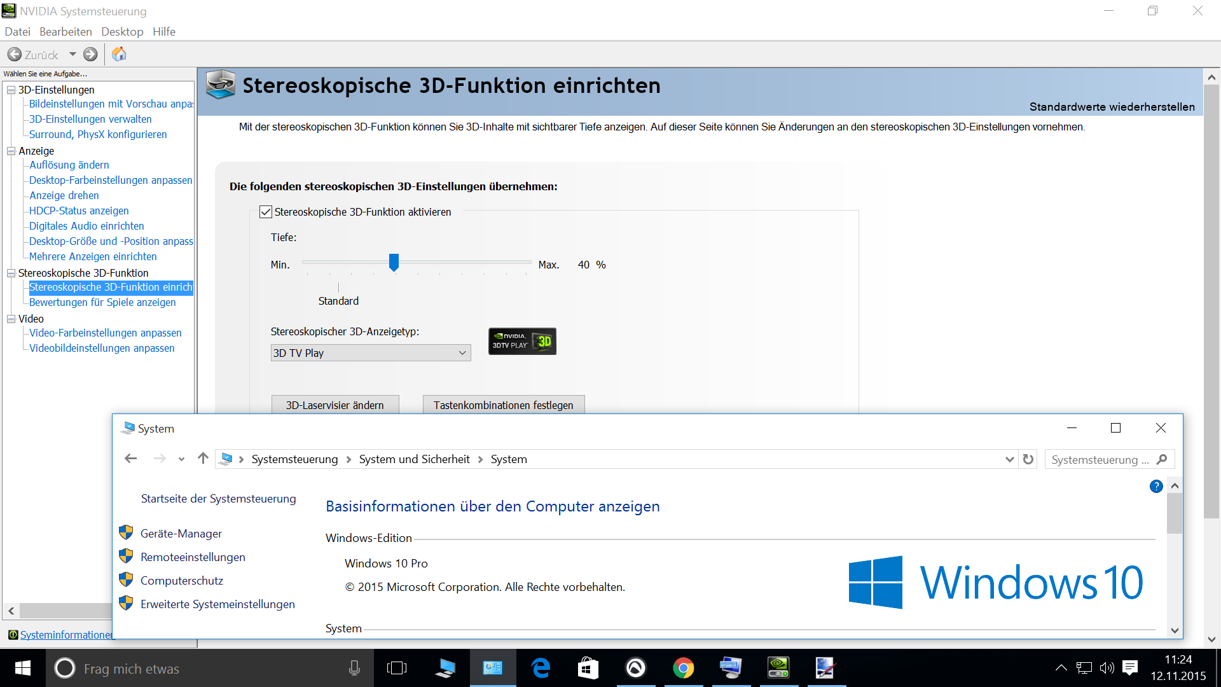Open Google Chrome from the taskbar
Screen dimensions: 1221x687
coord(683,668)
